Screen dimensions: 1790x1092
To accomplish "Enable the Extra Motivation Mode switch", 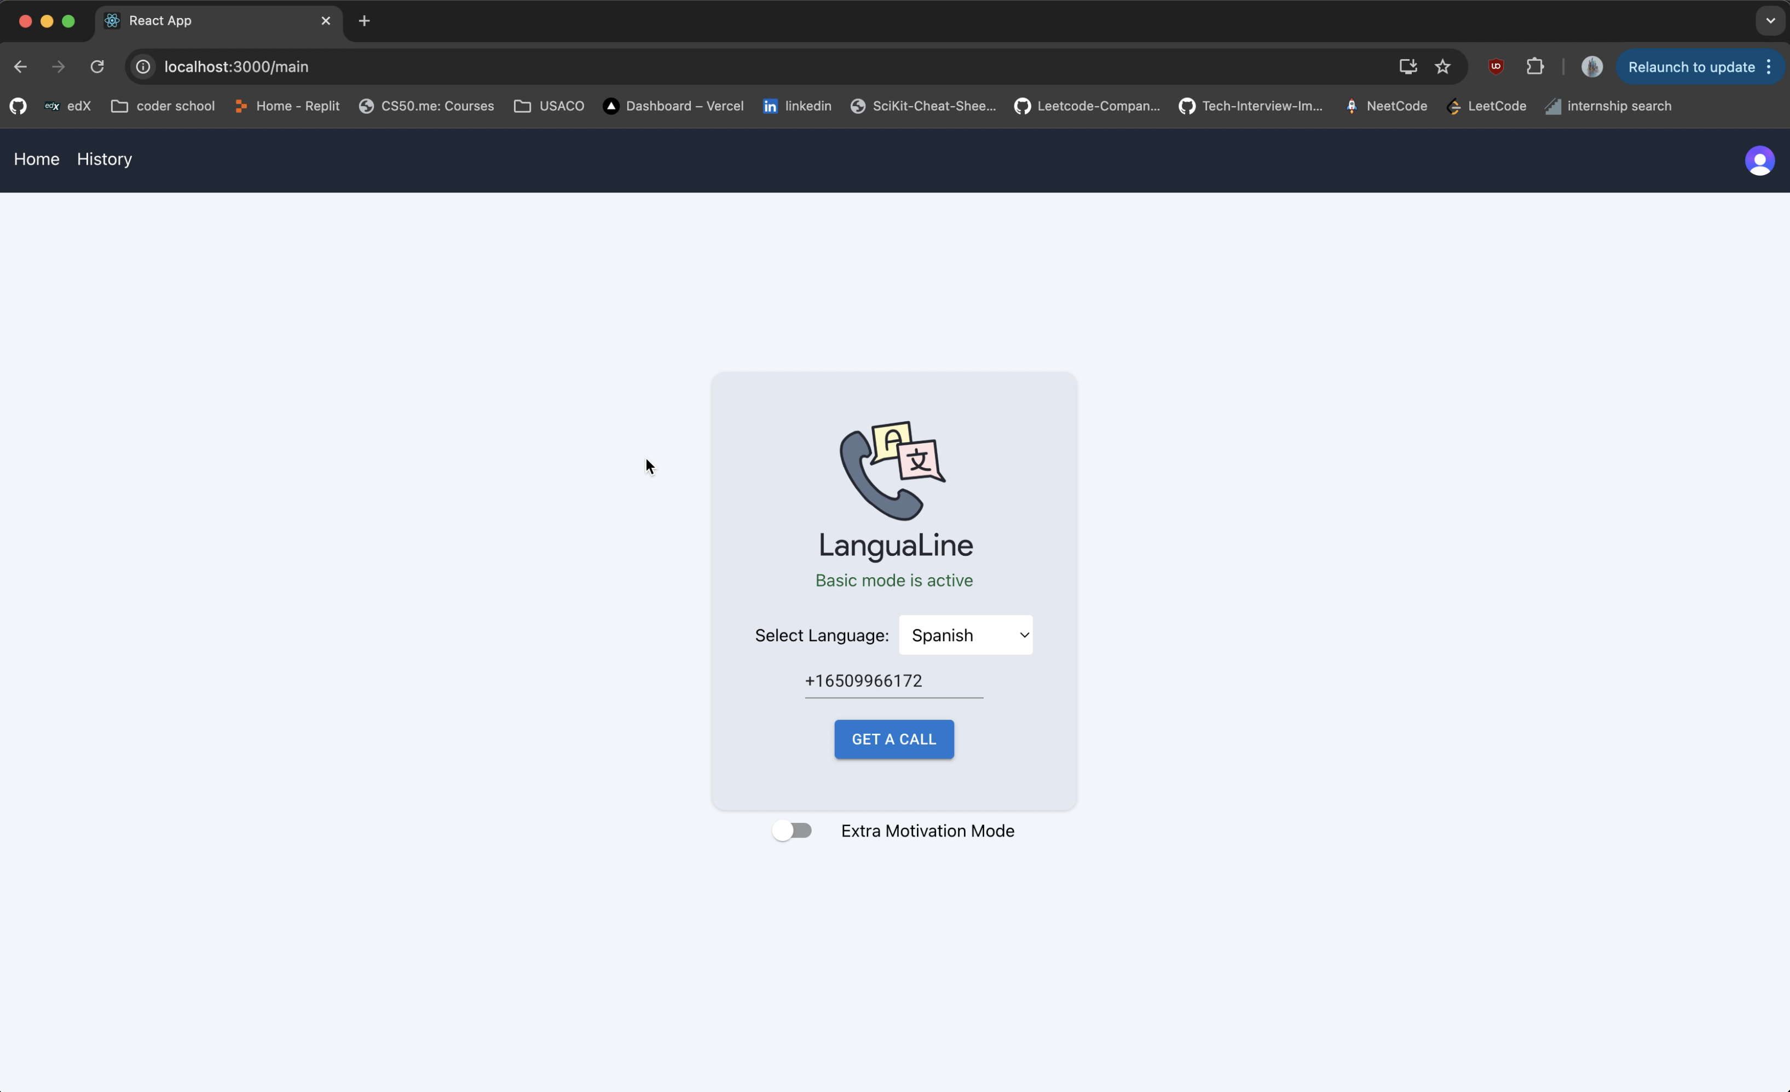I will [x=791, y=830].
